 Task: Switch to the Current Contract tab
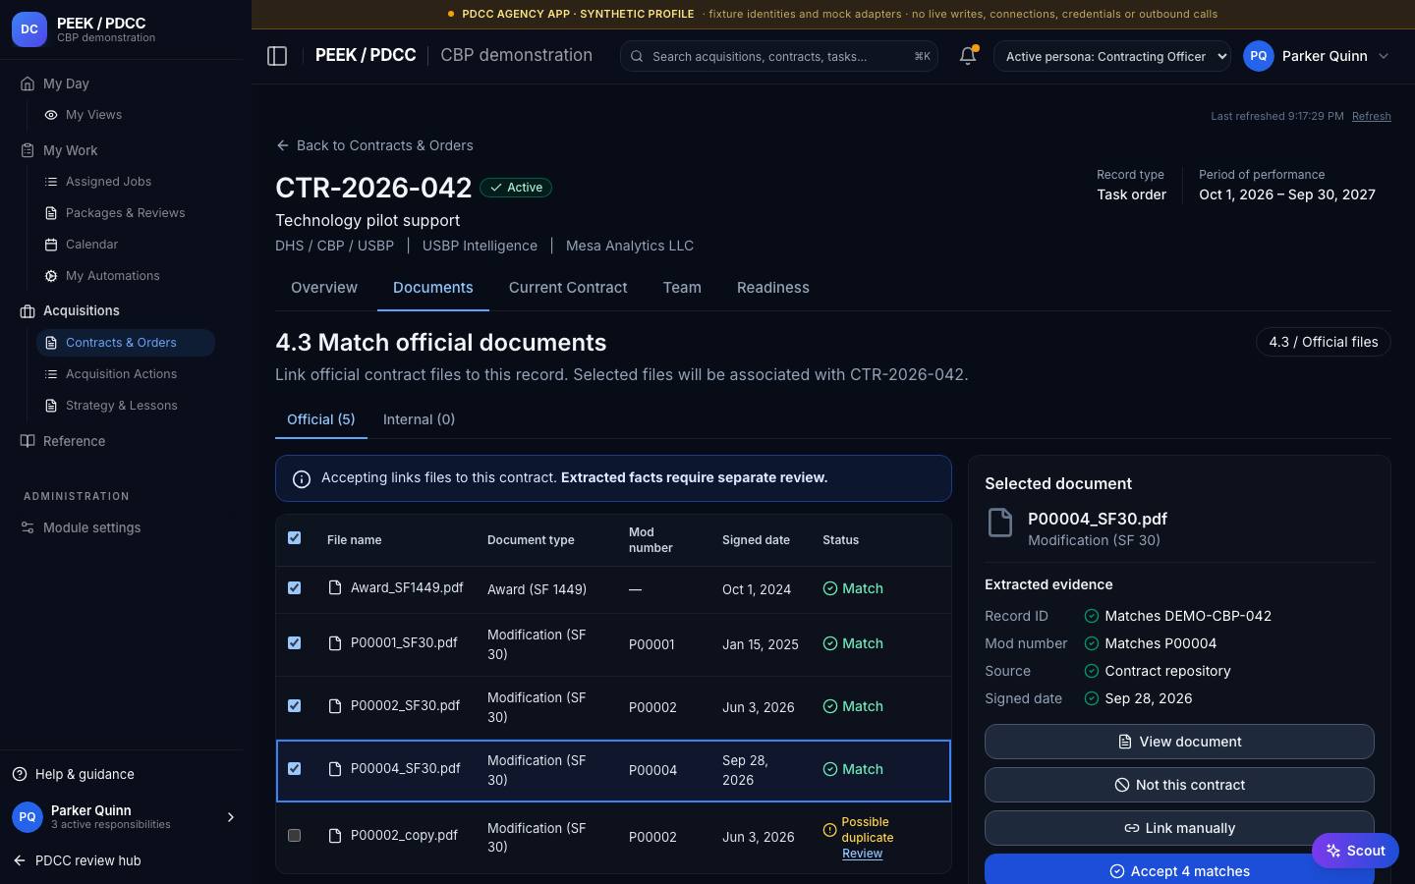[x=568, y=288]
